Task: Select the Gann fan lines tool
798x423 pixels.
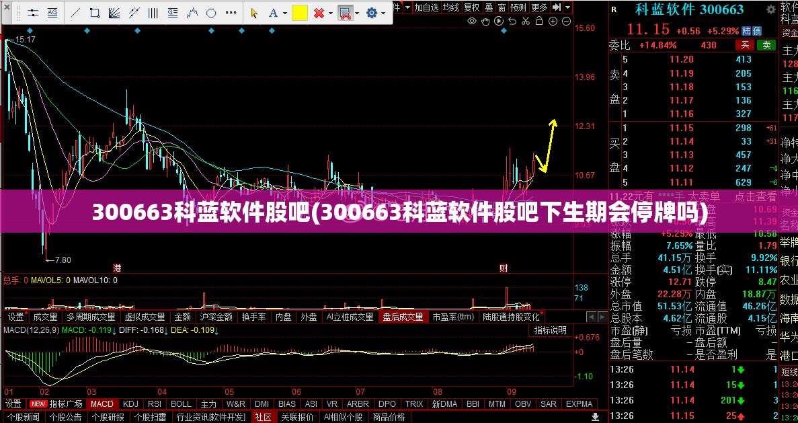Action: 114,13
